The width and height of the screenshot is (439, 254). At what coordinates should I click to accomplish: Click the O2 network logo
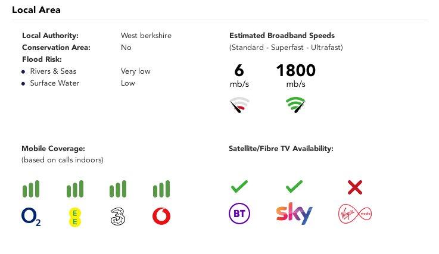(31, 217)
